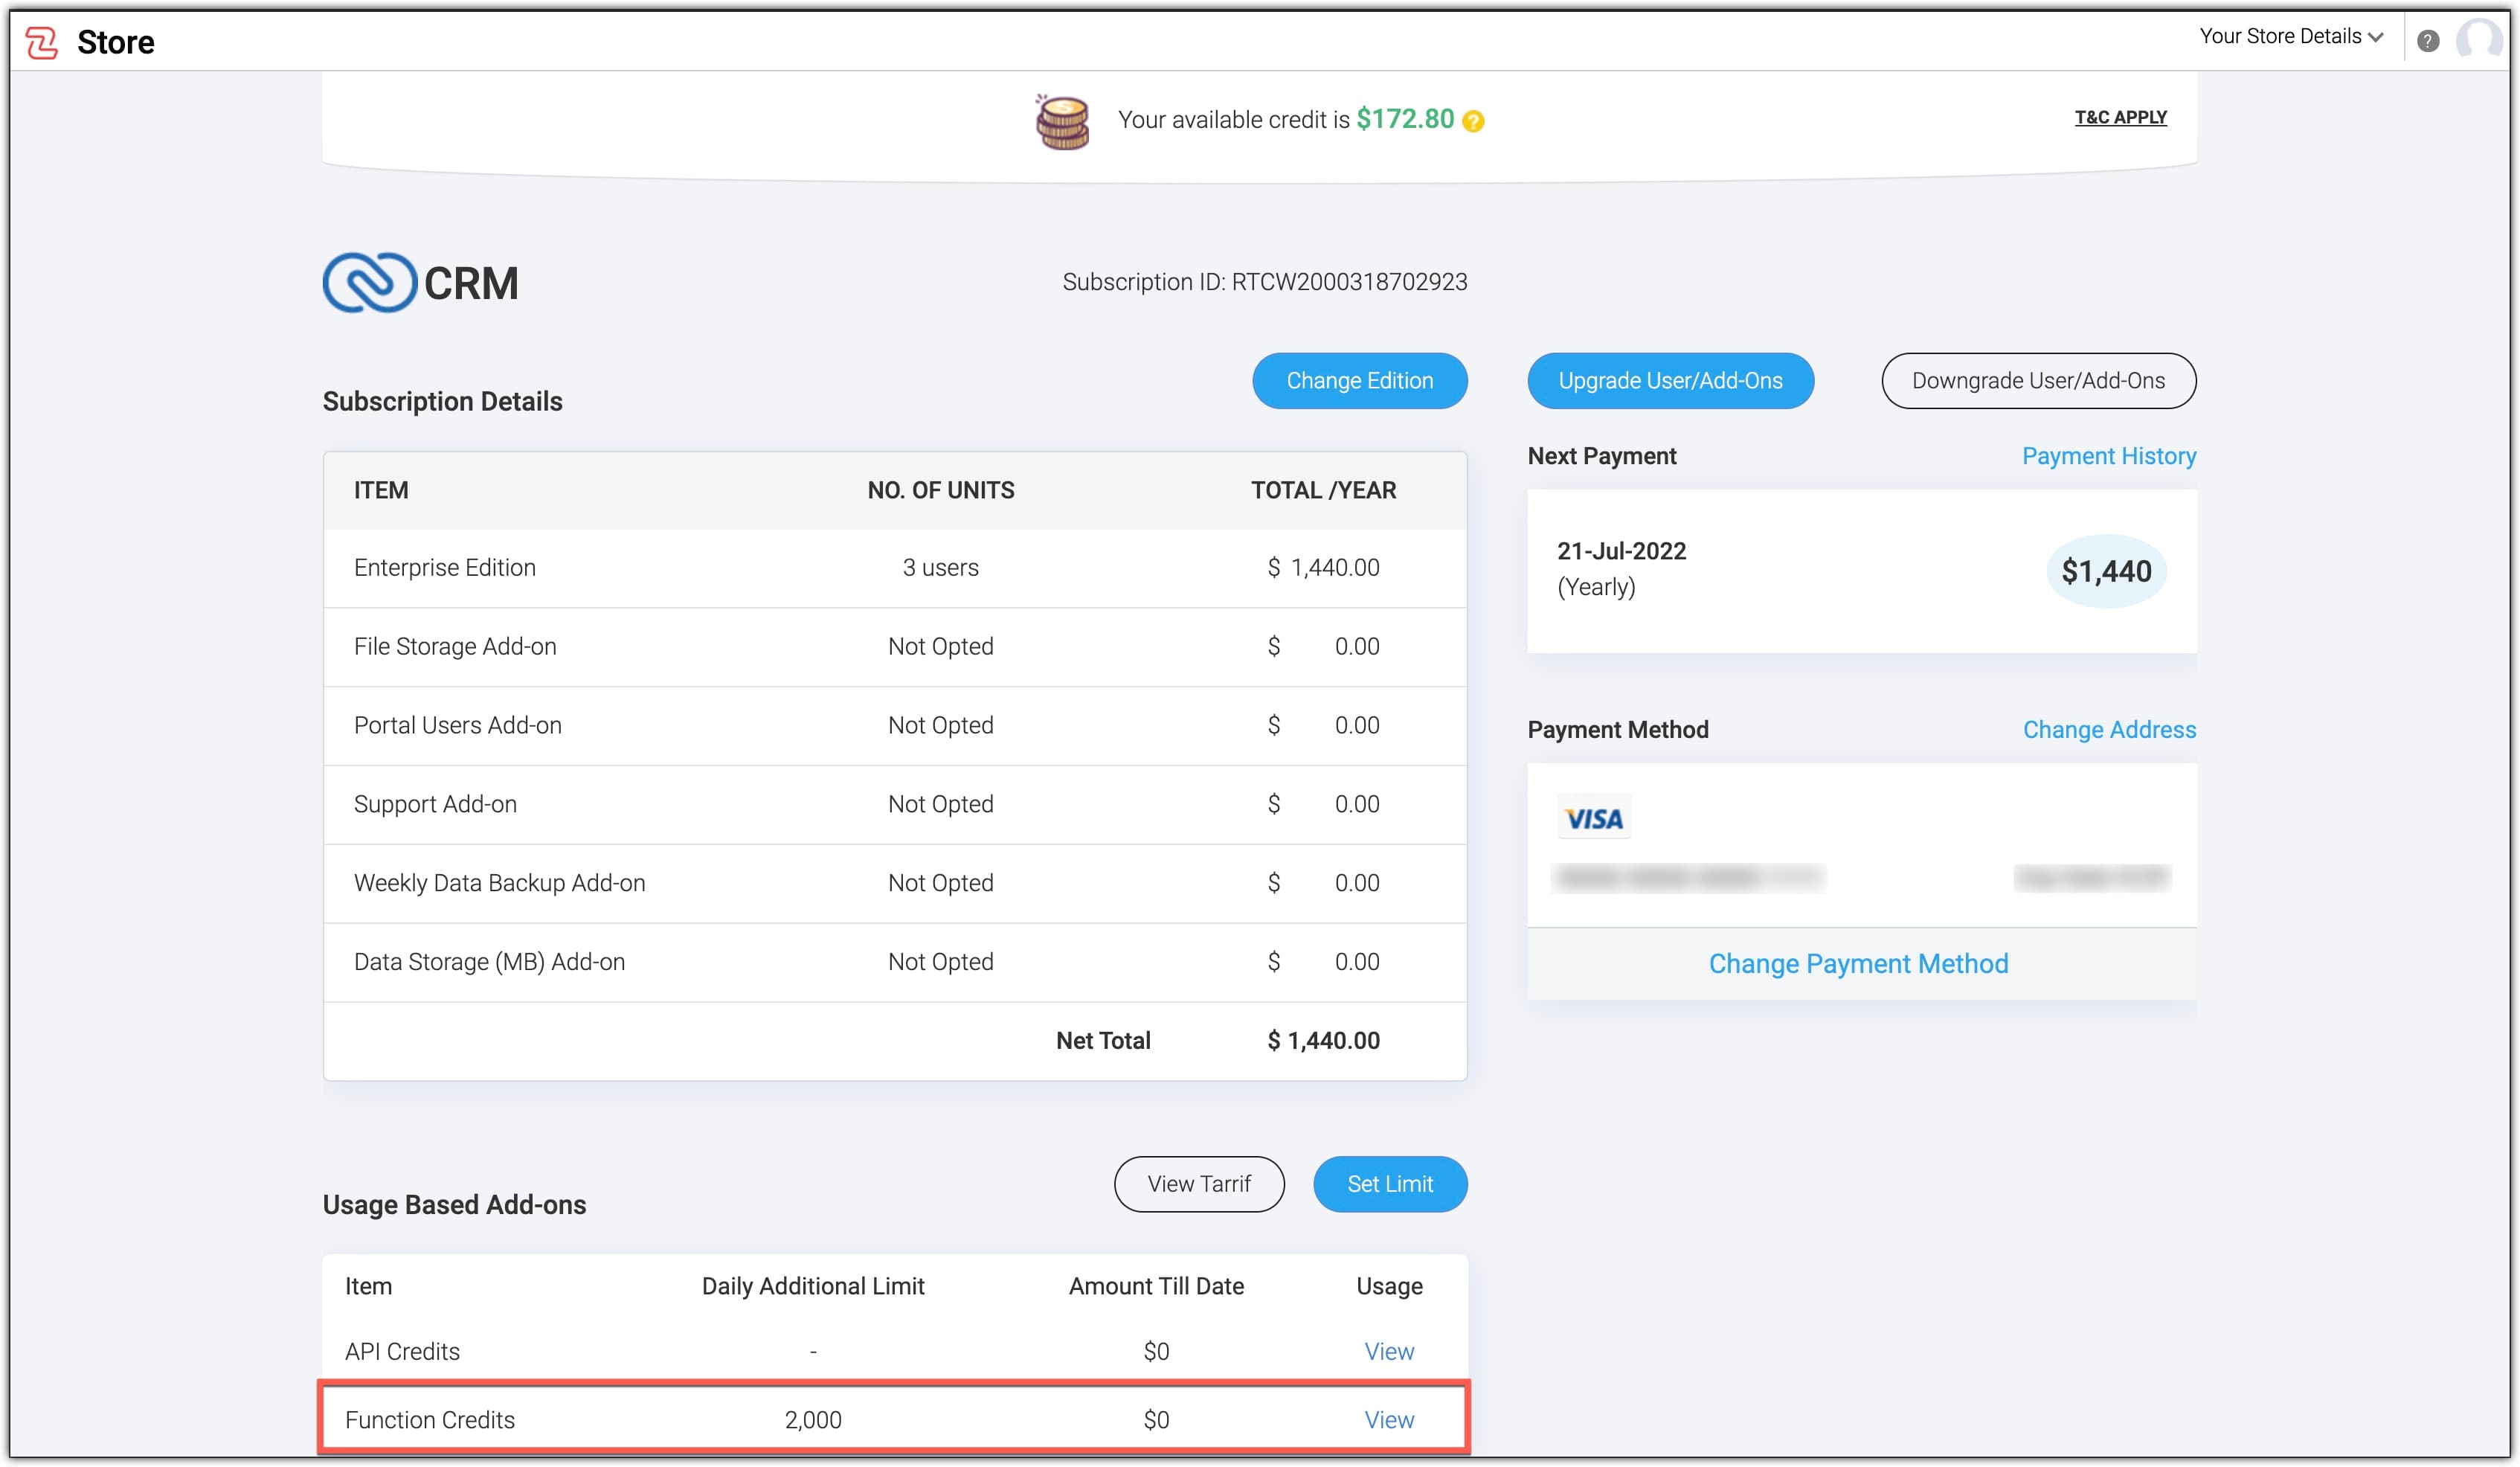Click the Function Credits item

[430, 1420]
